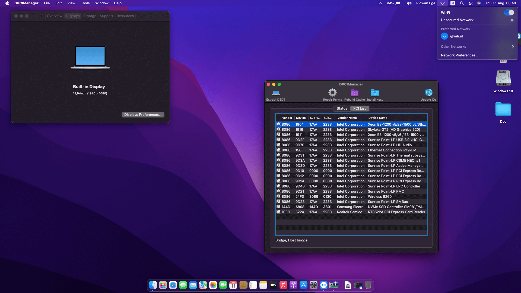Switch to Storage tab in About window

(90, 16)
